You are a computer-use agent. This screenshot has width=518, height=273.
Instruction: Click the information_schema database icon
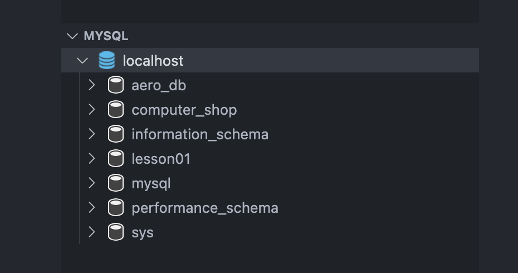click(115, 134)
